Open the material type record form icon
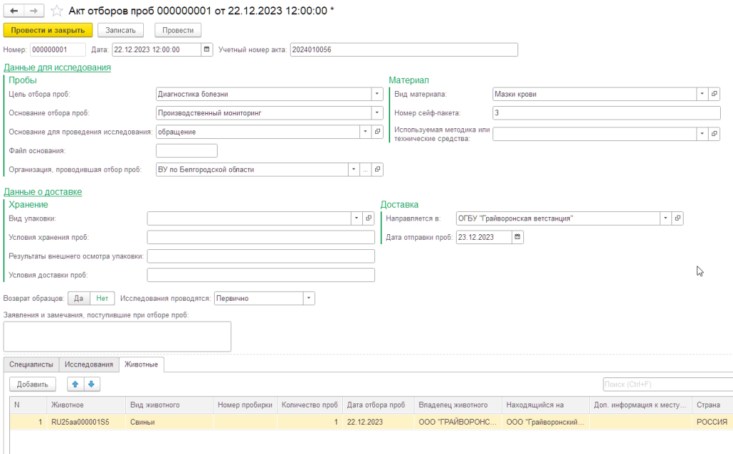This screenshot has height=454, width=733. [714, 94]
